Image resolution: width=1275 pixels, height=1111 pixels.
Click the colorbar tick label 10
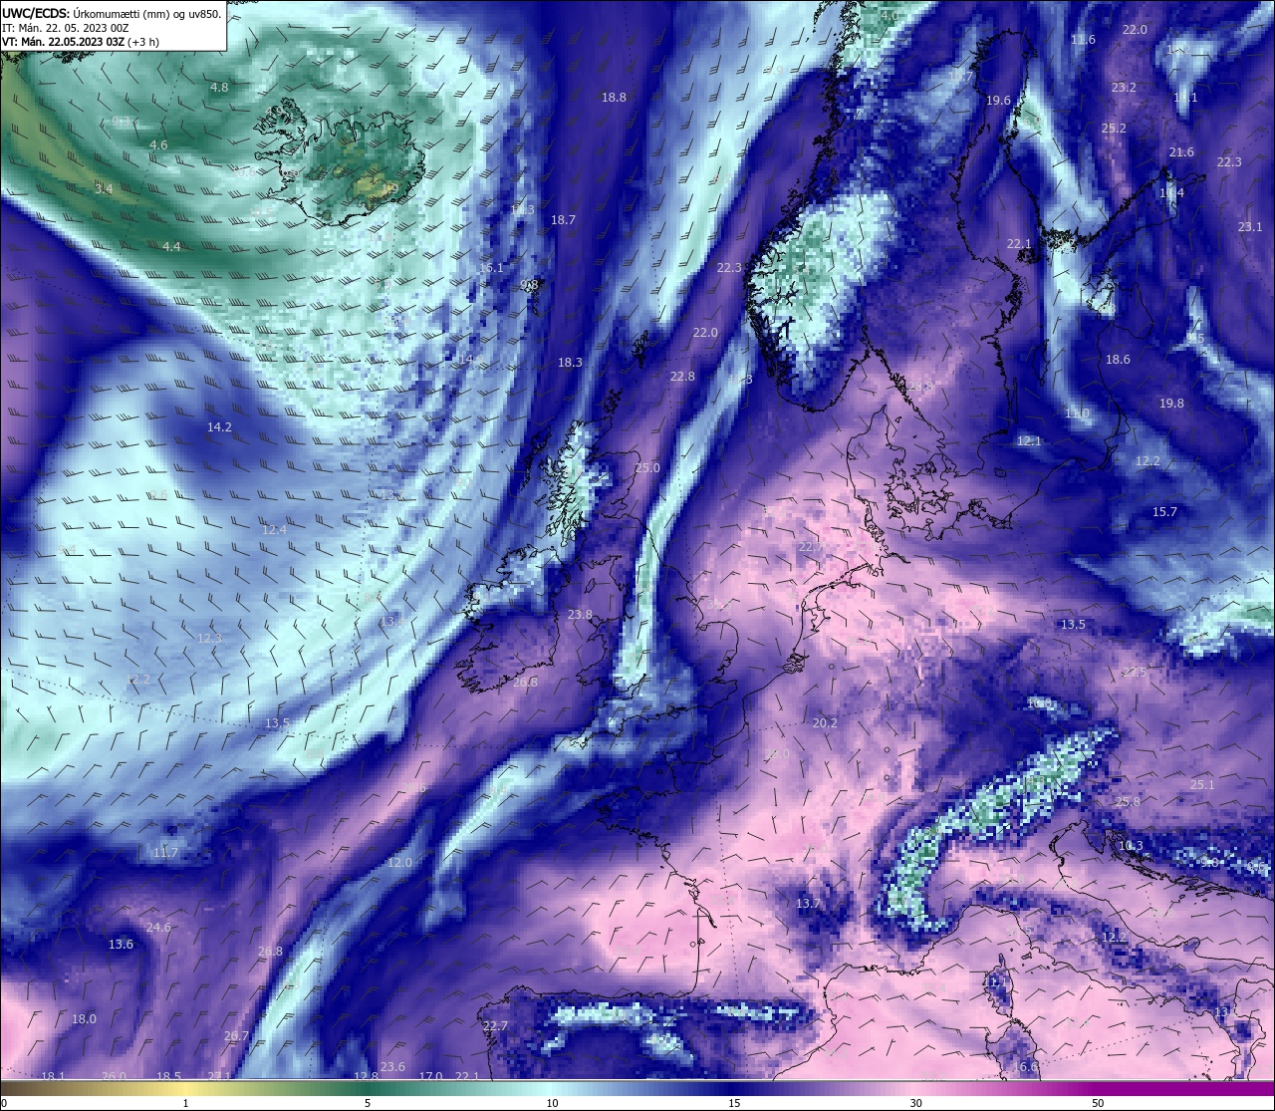tap(552, 1103)
